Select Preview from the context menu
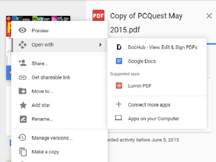Screen dimensions: 216x162 pos(59,31)
